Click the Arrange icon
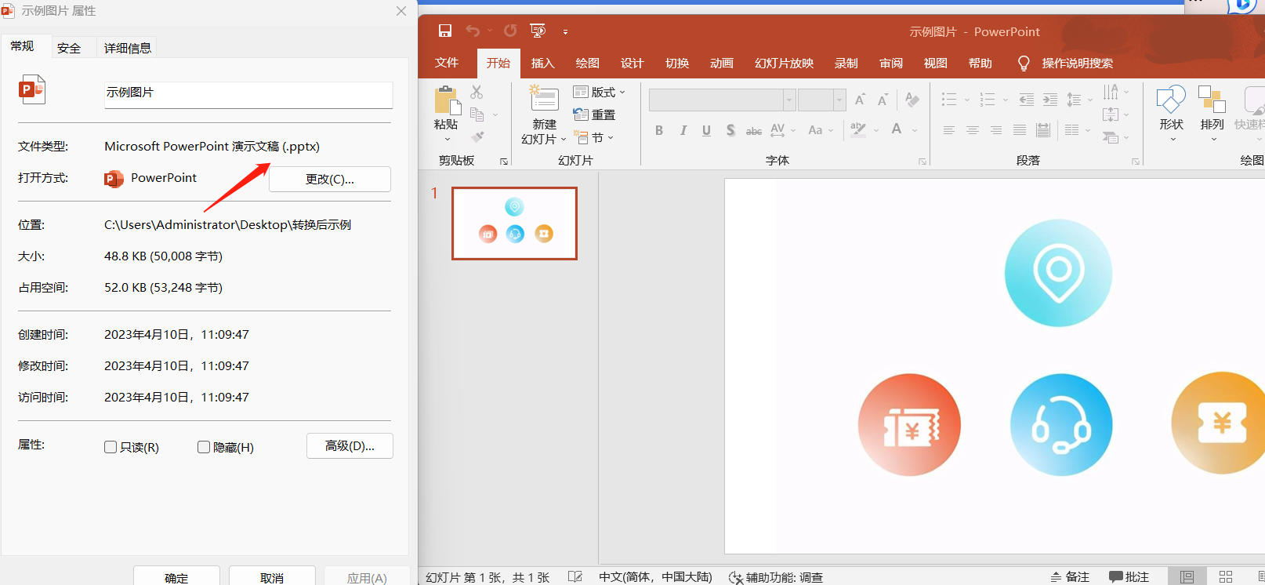The image size is (1265, 585). pyautogui.click(x=1212, y=101)
